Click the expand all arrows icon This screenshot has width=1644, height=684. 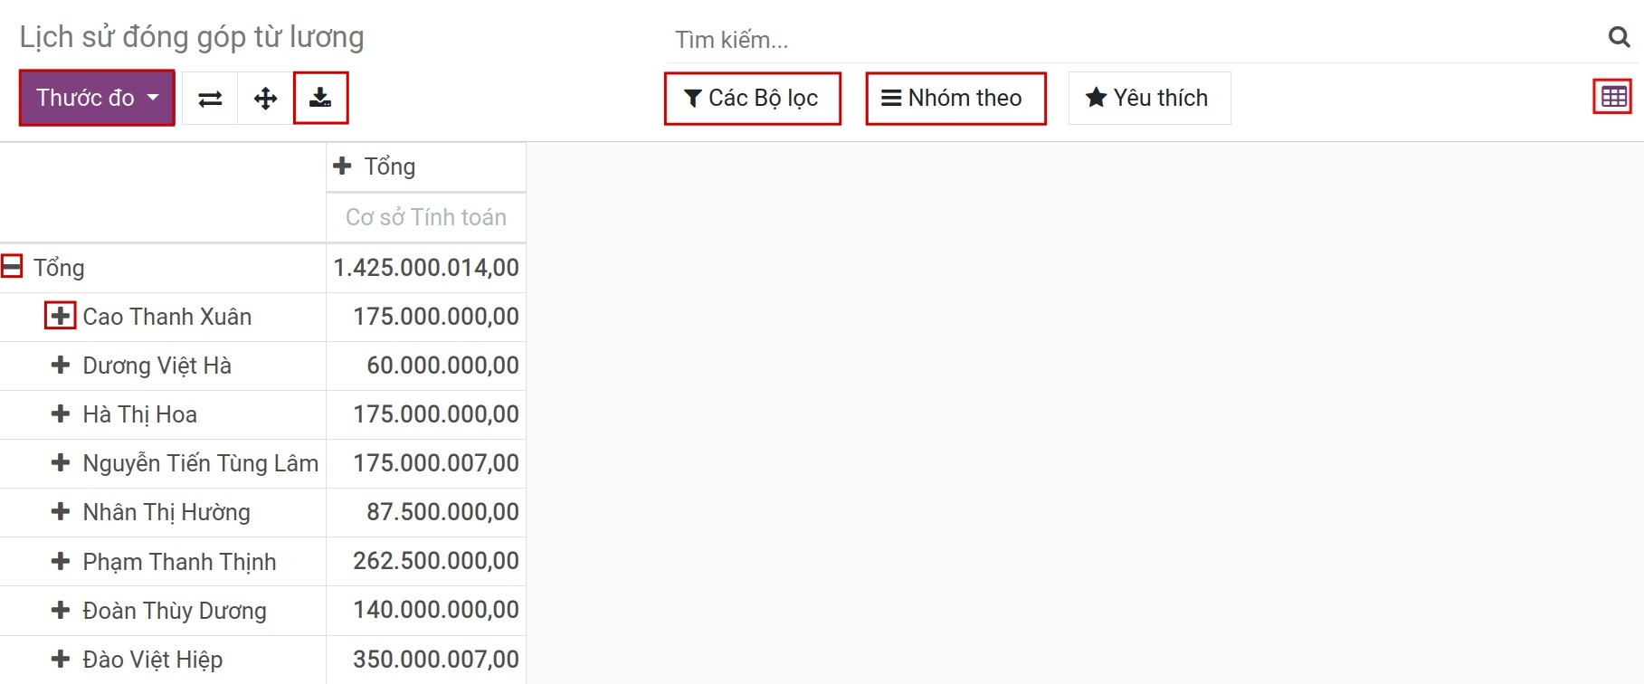(265, 99)
